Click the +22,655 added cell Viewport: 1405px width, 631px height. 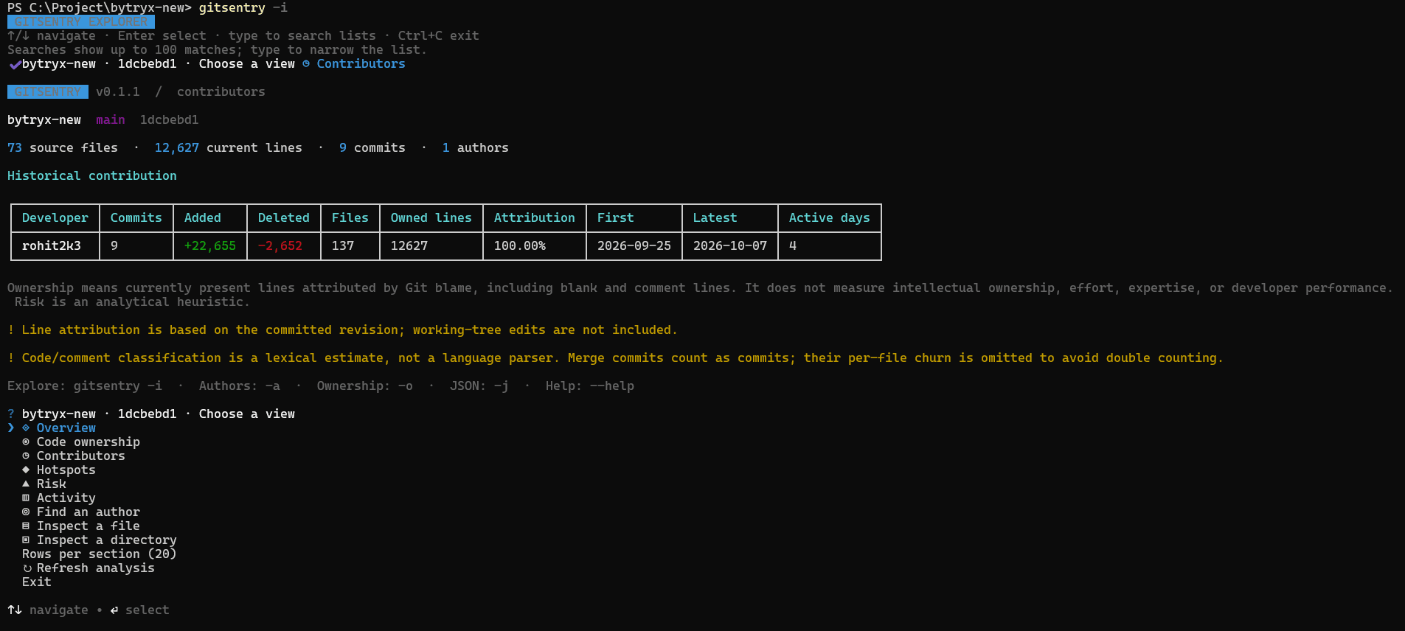click(x=210, y=246)
